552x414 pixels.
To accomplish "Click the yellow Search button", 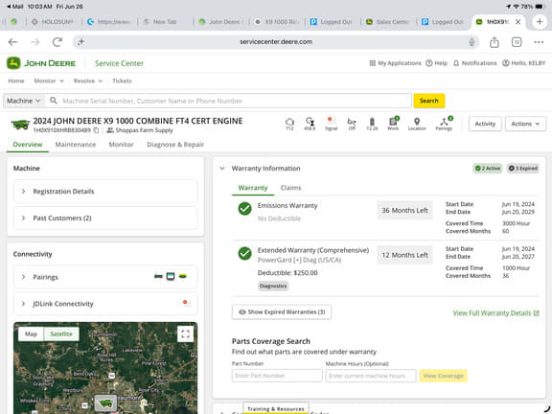I will (x=428, y=101).
